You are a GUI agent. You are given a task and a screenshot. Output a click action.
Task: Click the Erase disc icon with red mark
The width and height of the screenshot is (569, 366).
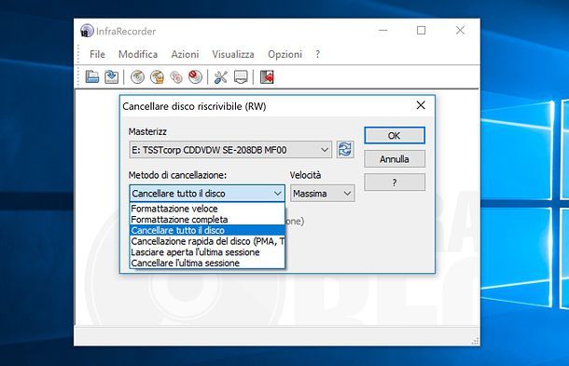point(196,76)
